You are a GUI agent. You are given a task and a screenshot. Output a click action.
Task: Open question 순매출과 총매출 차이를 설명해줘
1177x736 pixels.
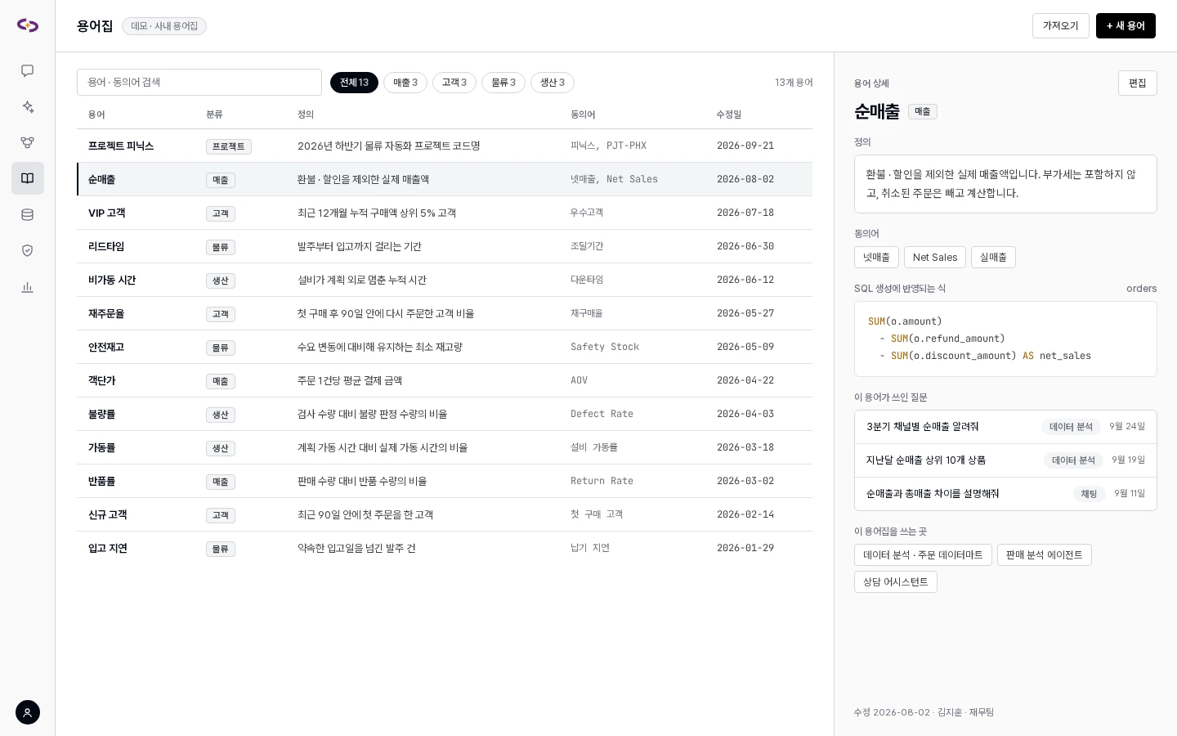1005,494
